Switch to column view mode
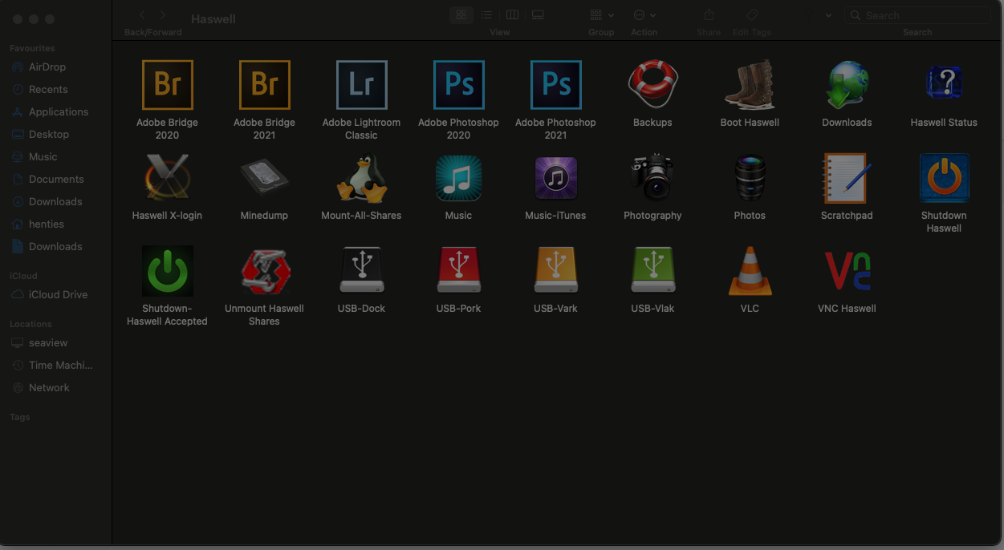This screenshot has height=550, width=1004. pyautogui.click(x=512, y=15)
